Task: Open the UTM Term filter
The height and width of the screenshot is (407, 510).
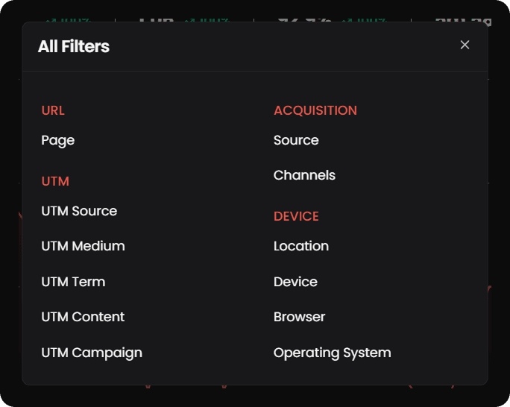Action: tap(73, 282)
